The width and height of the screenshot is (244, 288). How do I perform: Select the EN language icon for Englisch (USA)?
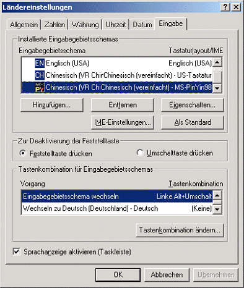[x=40, y=63]
